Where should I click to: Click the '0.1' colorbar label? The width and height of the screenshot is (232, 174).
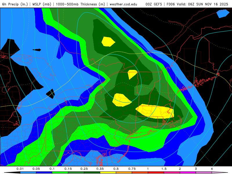[52, 169]
